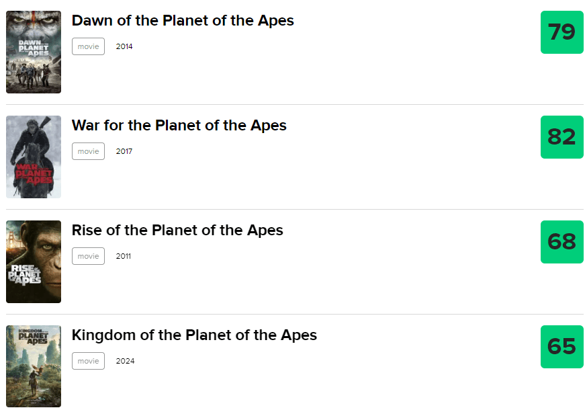Click the movie tag under the Dawn title
The height and width of the screenshot is (412, 587).
88,46
